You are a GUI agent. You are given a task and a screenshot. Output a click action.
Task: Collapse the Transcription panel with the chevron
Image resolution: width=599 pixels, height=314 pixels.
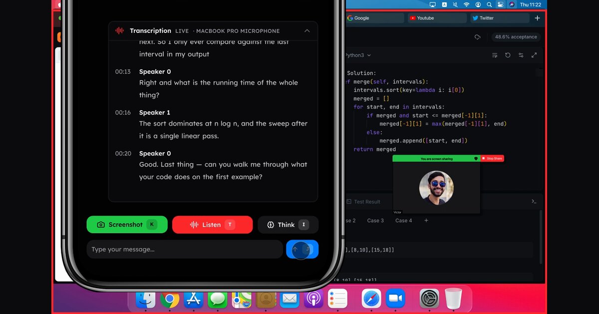307,31
